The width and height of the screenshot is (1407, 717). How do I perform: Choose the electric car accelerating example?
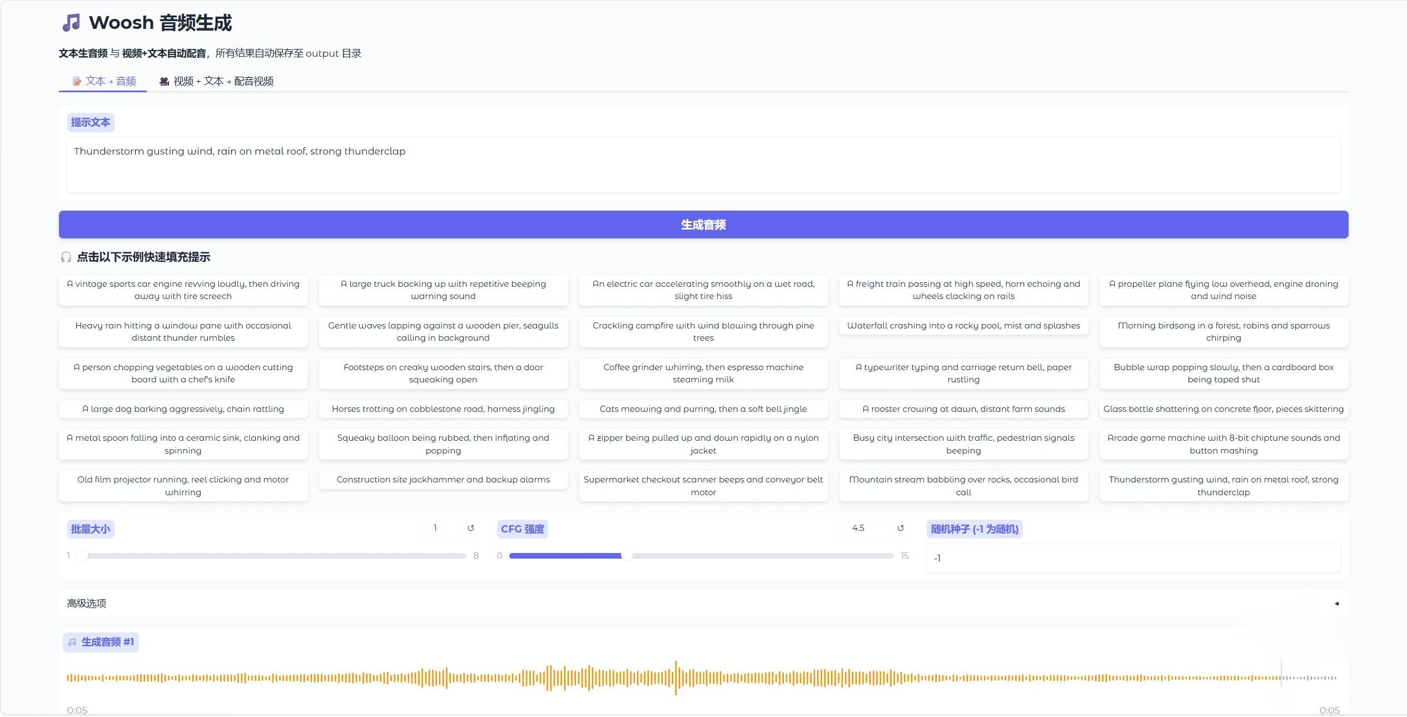(703, 290)
